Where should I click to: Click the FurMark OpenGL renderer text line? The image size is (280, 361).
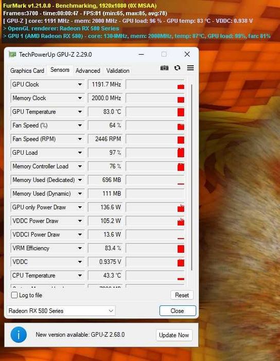pos(61,28)
